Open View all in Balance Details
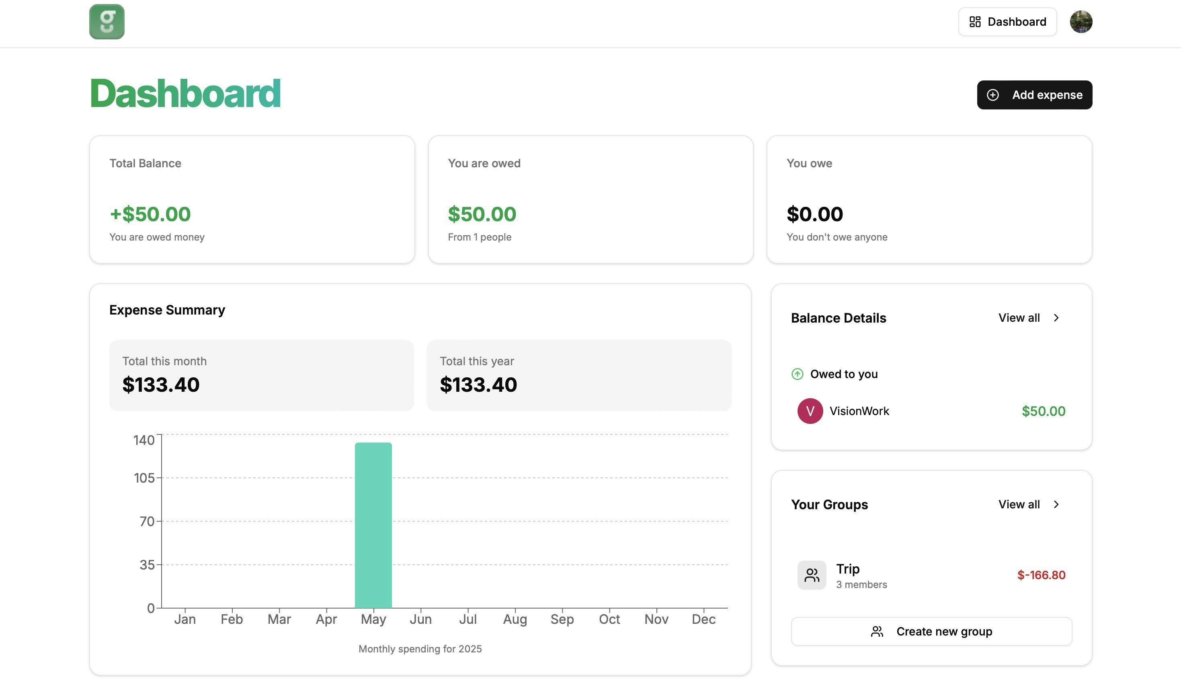Viewport: 1181px width, 693px height. [1019, 318]
